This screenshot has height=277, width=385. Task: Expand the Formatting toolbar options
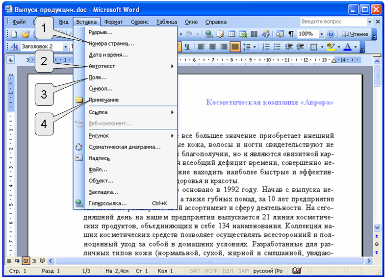[x=362, y=47]
